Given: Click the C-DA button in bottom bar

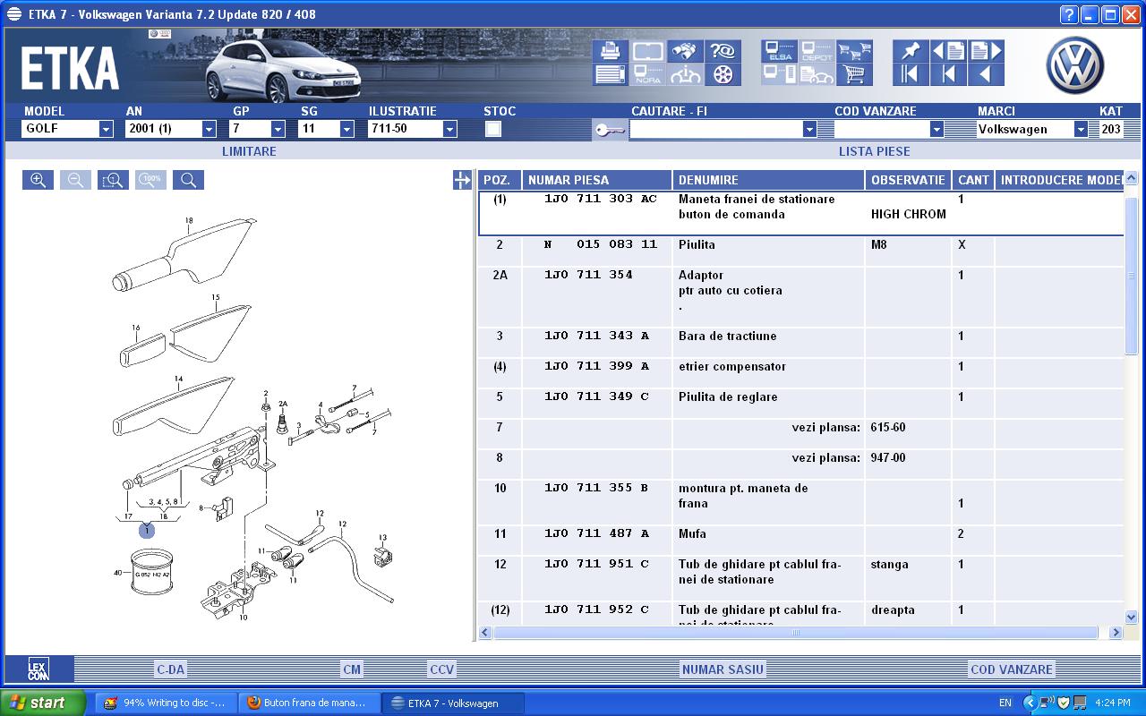Looking at the screenshot, I should click(170, 669).
